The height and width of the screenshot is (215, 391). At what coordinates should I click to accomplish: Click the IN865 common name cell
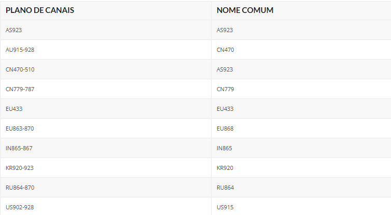(224, 148)
